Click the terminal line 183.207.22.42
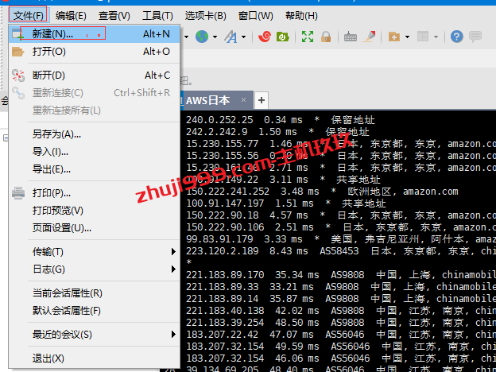Screen dimensions: 496x372 341,335
